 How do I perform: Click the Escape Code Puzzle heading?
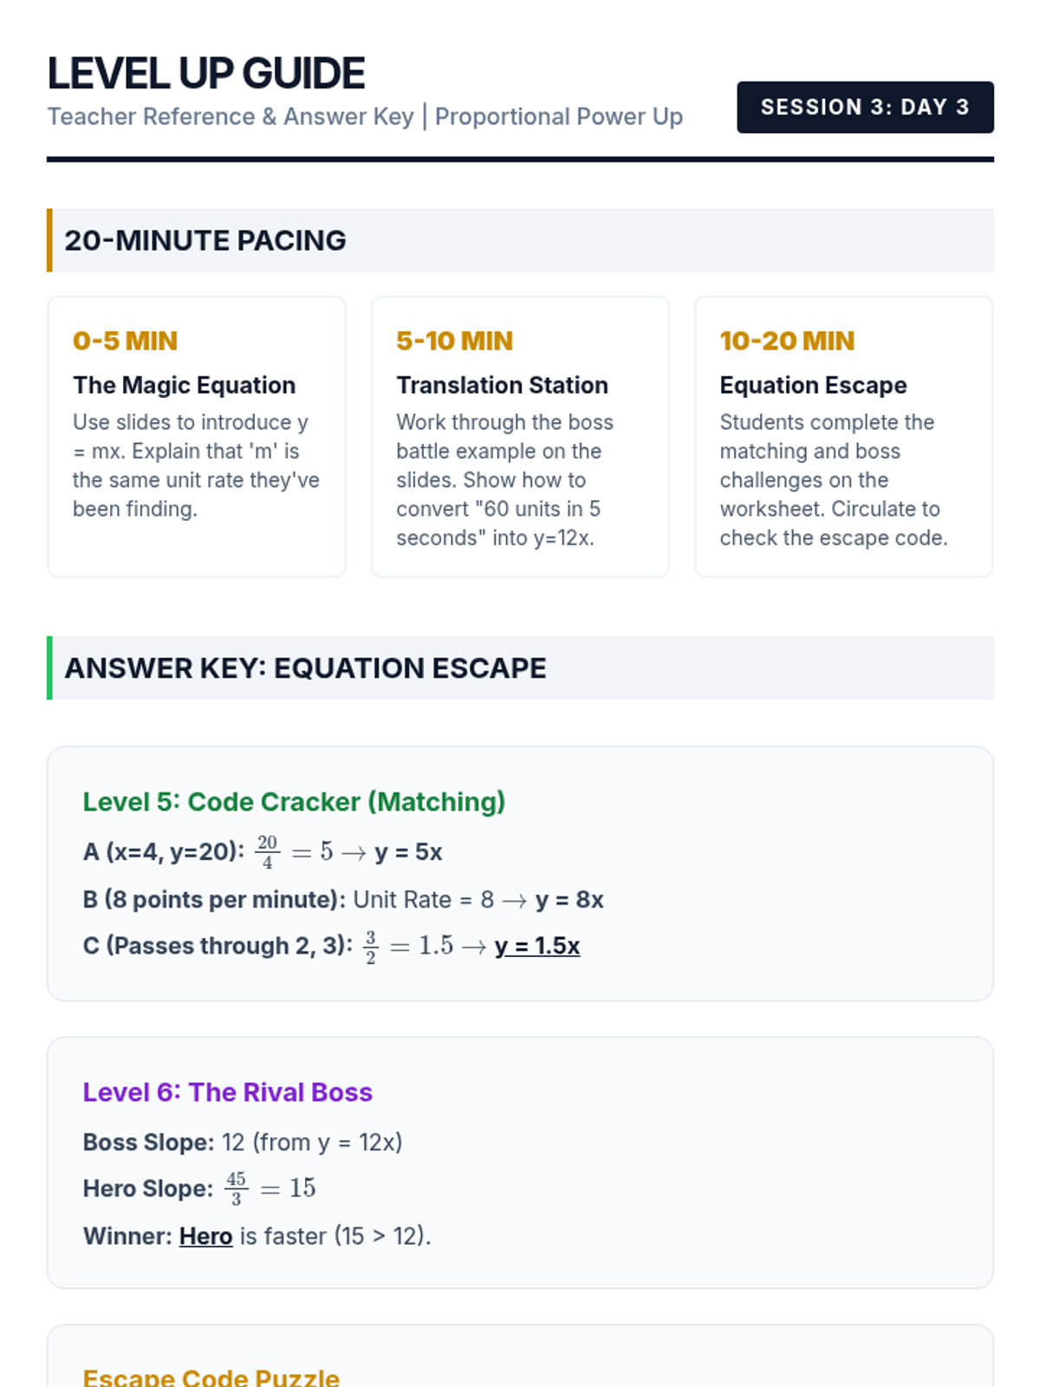coord(211,1377)
